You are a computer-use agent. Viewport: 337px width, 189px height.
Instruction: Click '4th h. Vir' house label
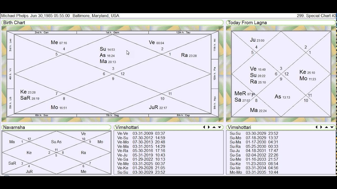[11, 74]
